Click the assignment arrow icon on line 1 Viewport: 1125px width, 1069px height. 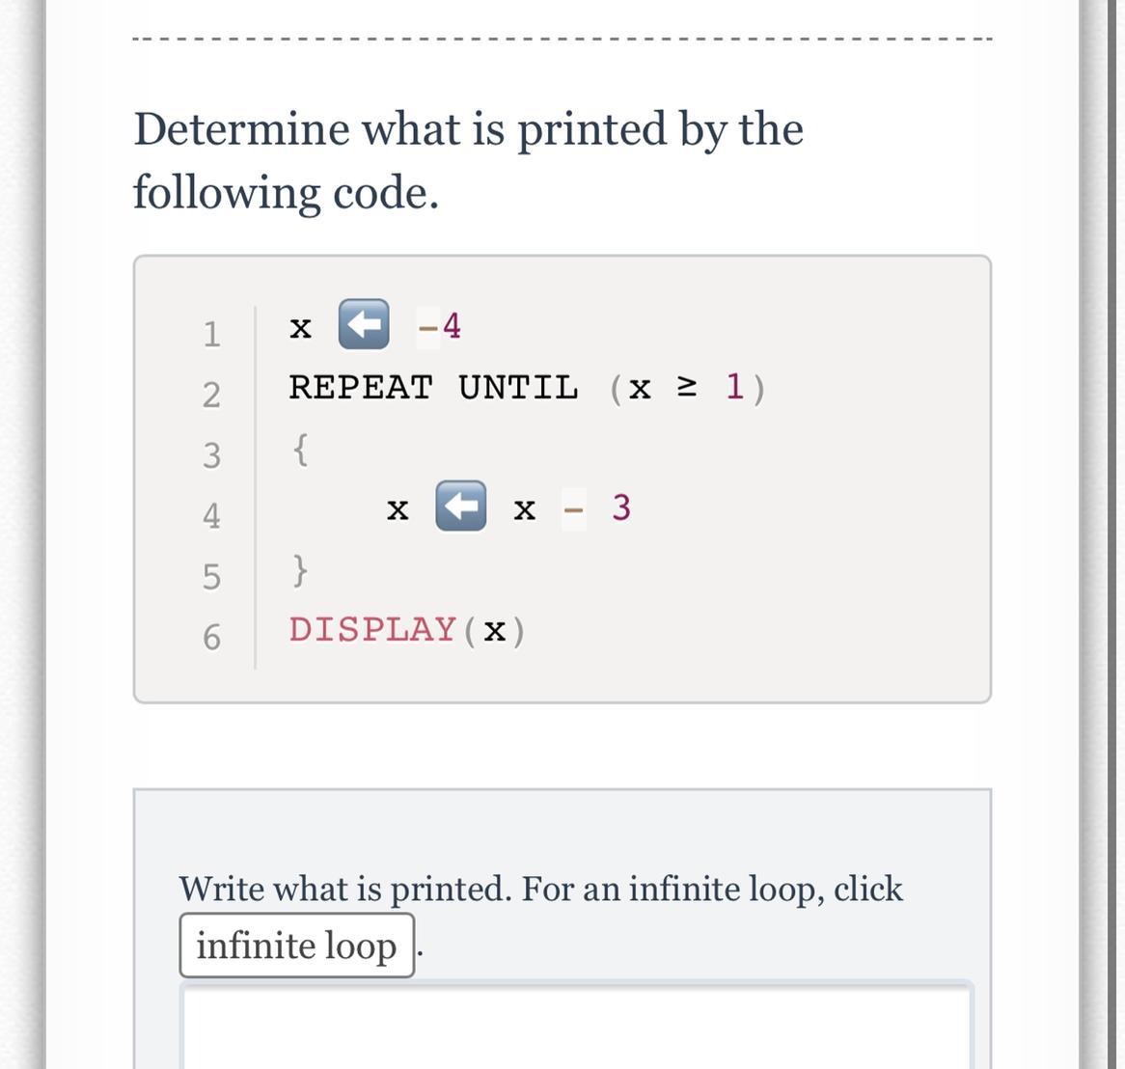coord(364,324)
